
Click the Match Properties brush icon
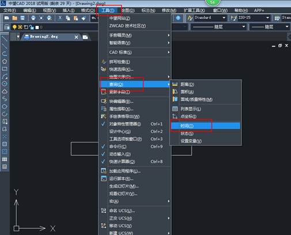(x=84, y=18)
